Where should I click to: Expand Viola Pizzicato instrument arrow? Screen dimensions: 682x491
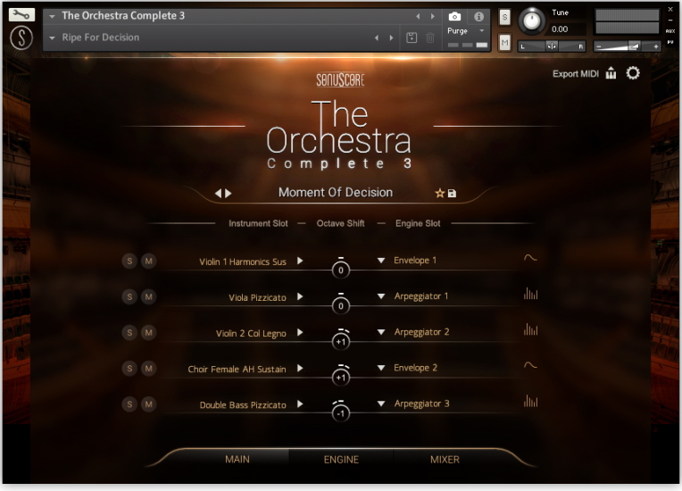click(x=300, y=296)
